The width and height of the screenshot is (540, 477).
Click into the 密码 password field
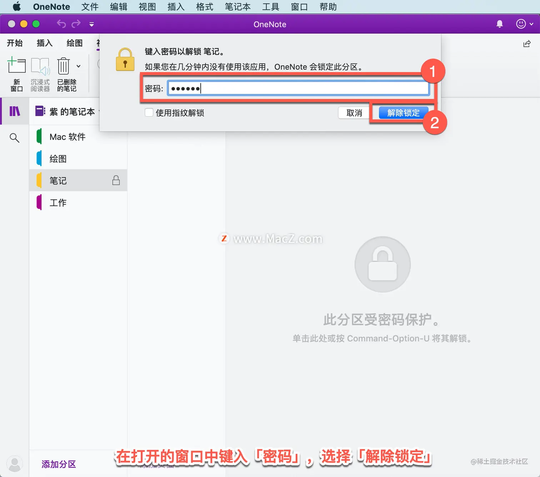point(298,88)
